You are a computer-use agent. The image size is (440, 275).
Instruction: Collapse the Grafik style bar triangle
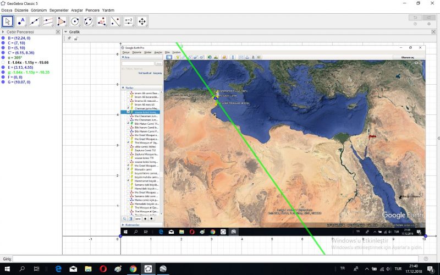coord(65,32)
